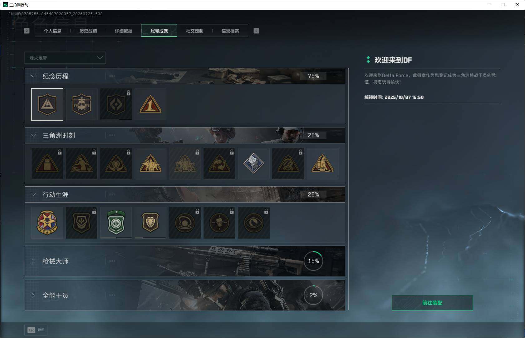
Task: Select the 欢迎来到DF shield badge
Action: 47,104
